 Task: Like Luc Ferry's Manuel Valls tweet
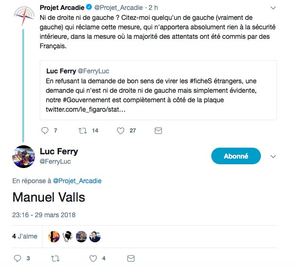pyautogui.click(x=93, y=258)
